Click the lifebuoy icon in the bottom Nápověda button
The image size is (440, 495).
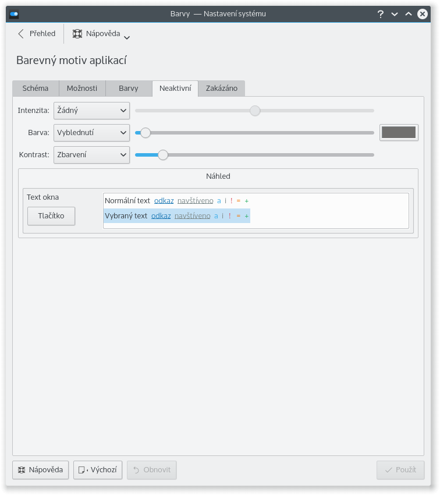(22, 470)
